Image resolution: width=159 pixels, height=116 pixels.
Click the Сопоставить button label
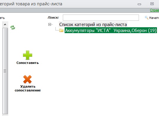click(28, 63)
